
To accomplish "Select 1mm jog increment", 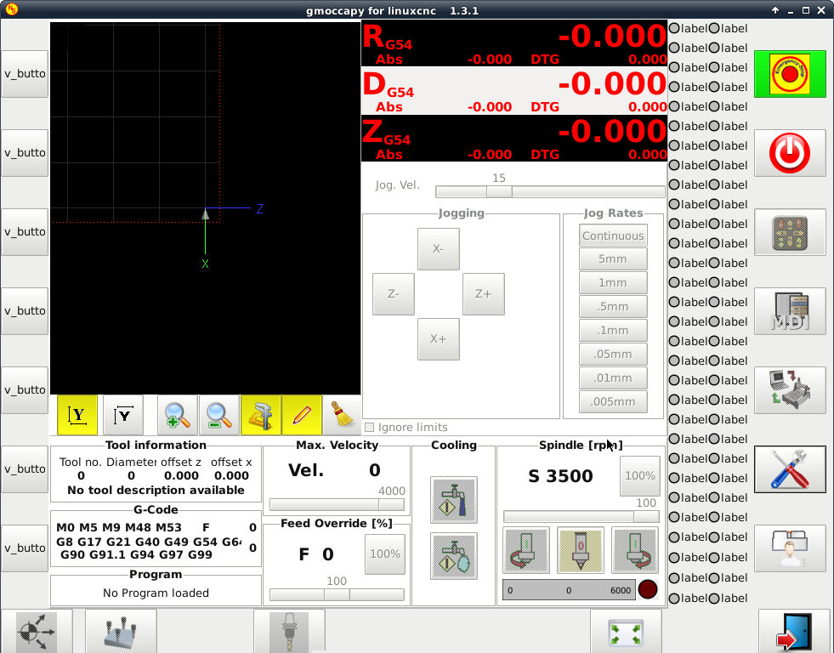I will [613, 283].
